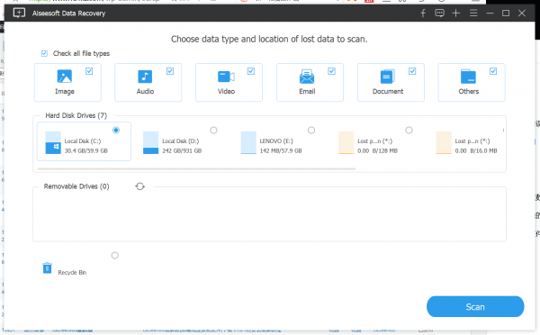Click the Local Disk (C:) drive icon
Image resolution: width=540 pixels, height=335 pixels.
click(x=53, y=142)
